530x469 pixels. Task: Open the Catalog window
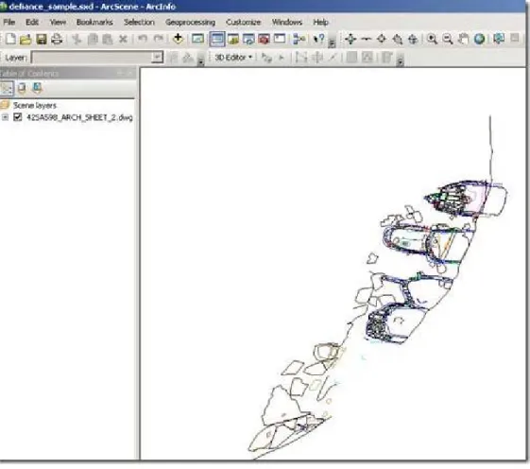point(233,40)
